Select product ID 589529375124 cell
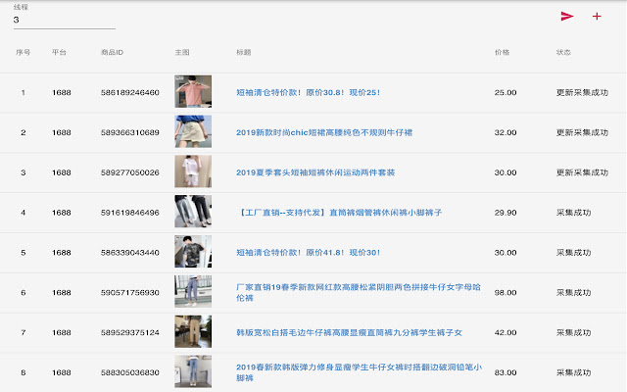Screen dimensions: 627x392 click(130, 332)
